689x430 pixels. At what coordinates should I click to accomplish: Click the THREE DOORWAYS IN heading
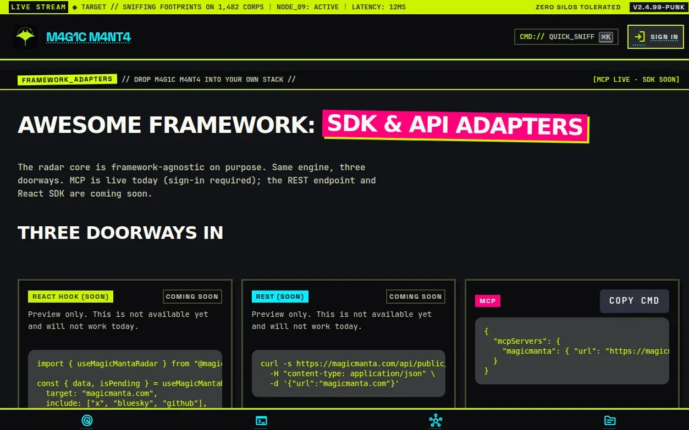[x=120, y=233]
